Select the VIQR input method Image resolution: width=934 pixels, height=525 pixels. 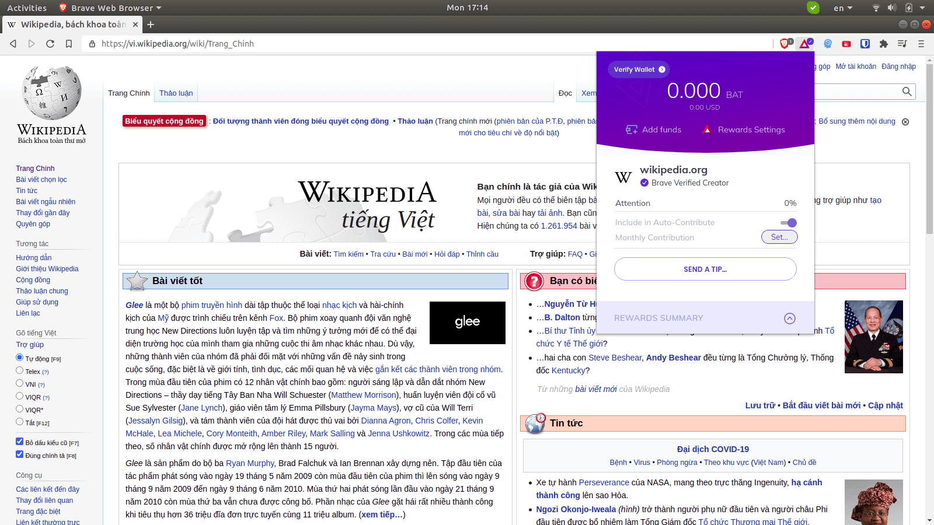coord(19,396)
